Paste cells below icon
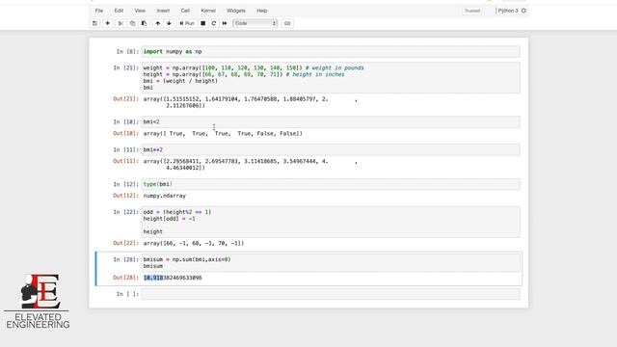 (x=144, y=23)
